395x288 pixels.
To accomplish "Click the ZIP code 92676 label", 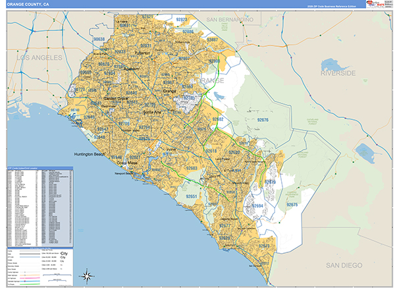I will (x=264, y=121).
